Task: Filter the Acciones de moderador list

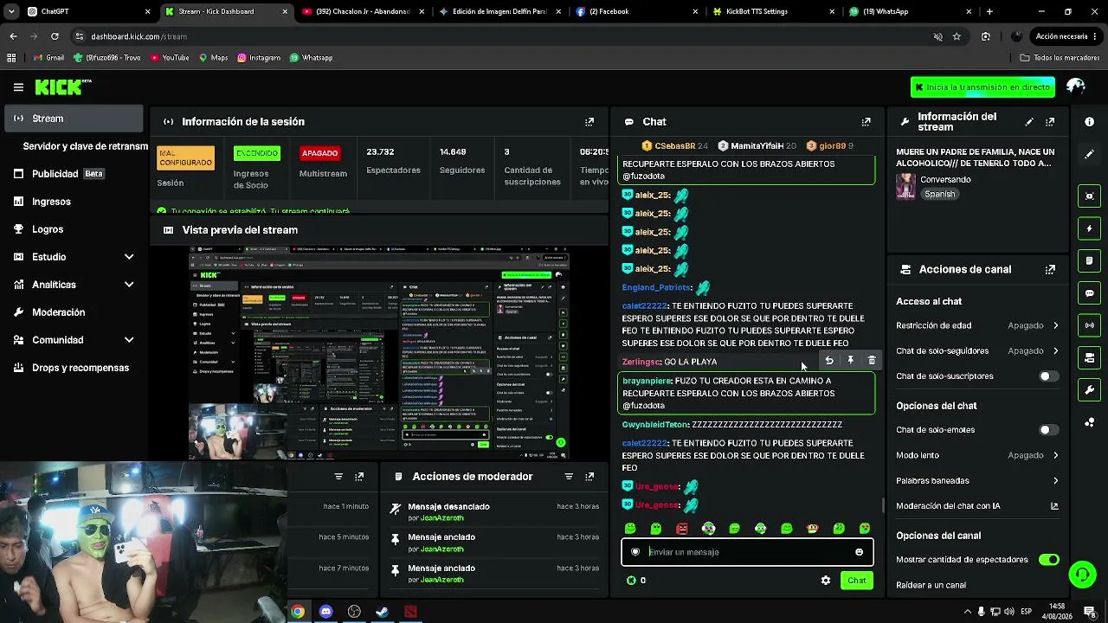Action: pyautogui.click(x=569, y=477)
